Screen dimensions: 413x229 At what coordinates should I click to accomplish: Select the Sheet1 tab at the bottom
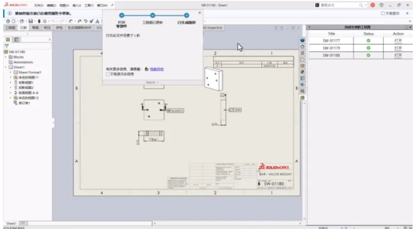coord(11,223)
